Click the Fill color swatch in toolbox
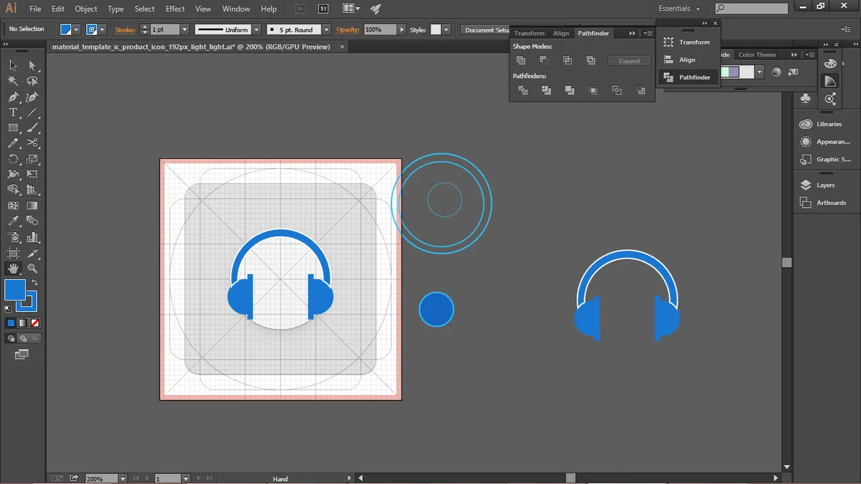861x484 pixels. 15,290
